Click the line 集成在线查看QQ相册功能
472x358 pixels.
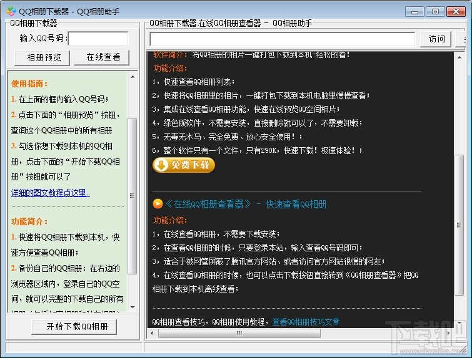[246, 109]
